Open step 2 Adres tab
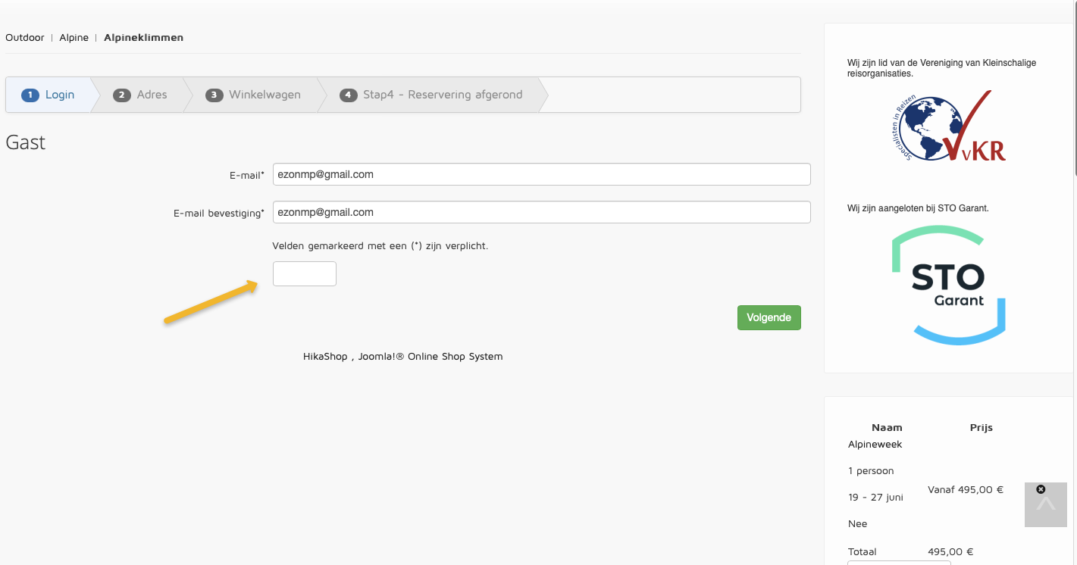 coord(141,95)
